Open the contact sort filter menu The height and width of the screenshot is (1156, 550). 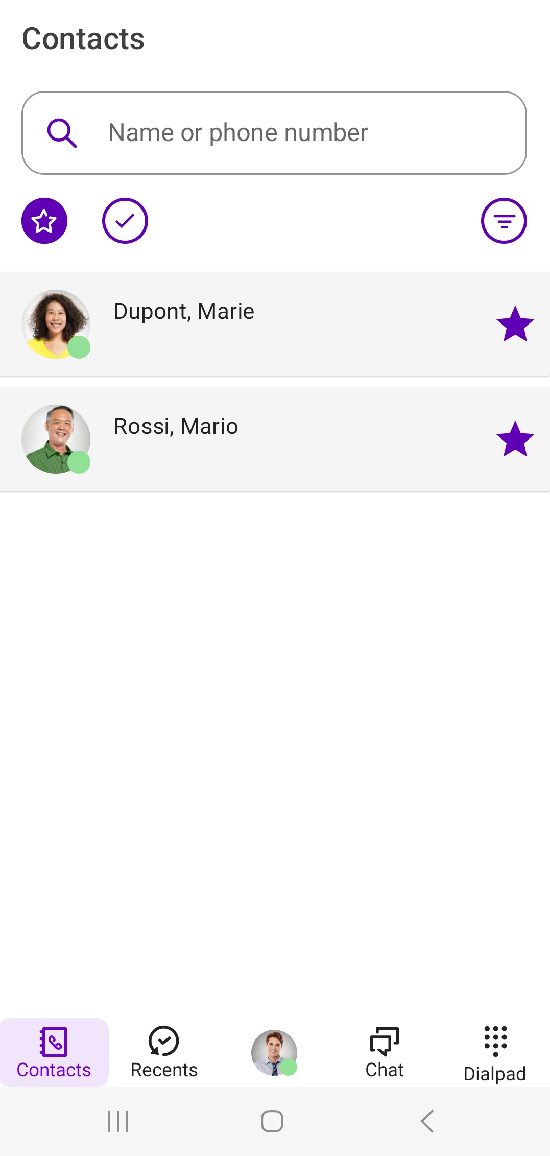point(504,221)
